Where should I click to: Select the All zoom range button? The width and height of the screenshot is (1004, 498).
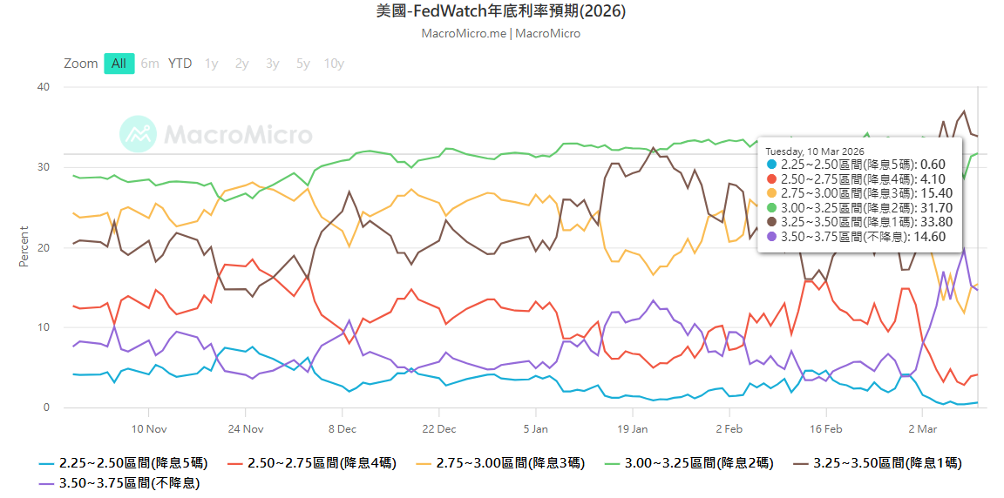pos(119,64)
